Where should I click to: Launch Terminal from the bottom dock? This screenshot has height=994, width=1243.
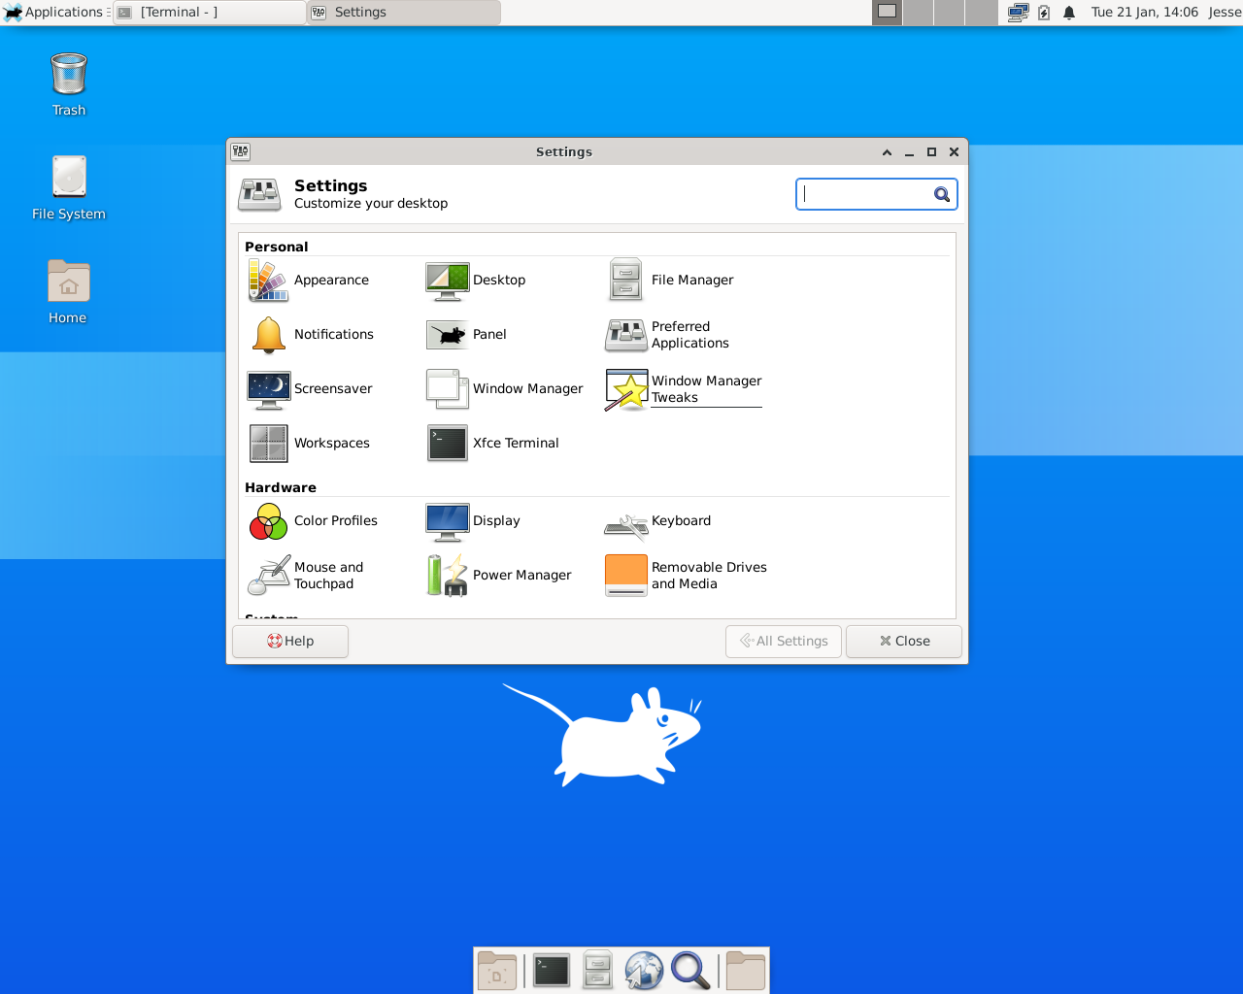552,971
